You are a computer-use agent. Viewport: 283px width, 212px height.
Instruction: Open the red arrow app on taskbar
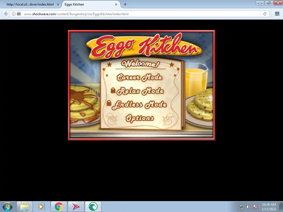point(76,206)
